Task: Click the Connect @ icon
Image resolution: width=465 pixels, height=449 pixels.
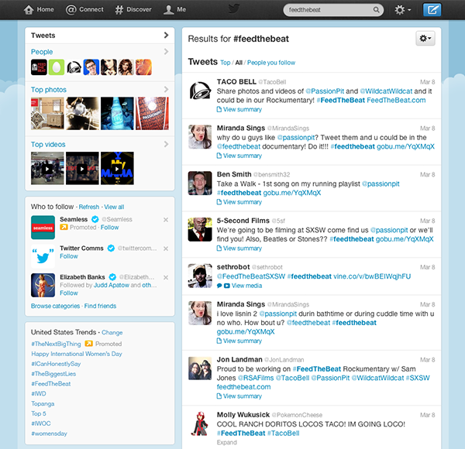Action: (71, 10)
